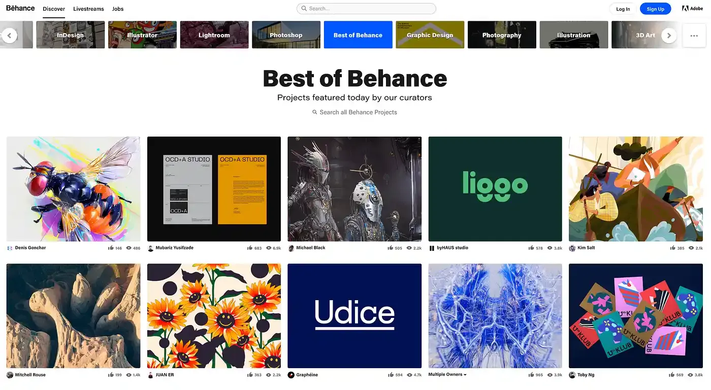Open the sci-fi armored figures project thumbnail
The image size is (711, 390).
(354, 189)
